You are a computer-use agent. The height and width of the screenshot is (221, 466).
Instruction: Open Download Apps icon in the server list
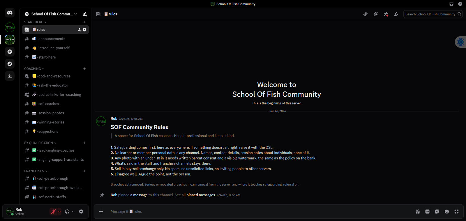(10, 76)
